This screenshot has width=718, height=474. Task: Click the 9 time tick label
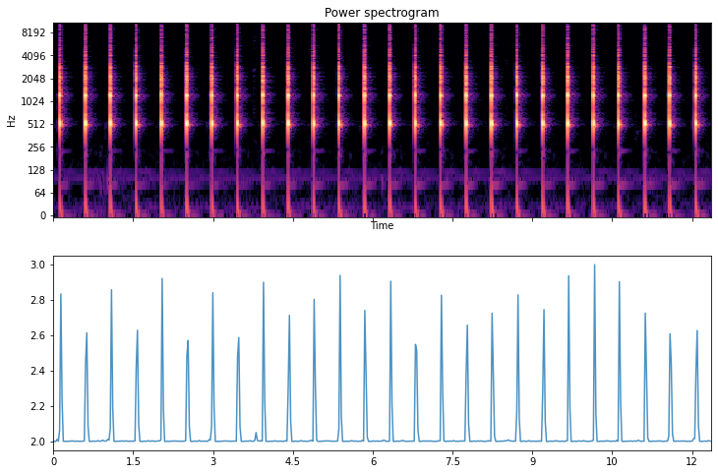tap(532, 459)
